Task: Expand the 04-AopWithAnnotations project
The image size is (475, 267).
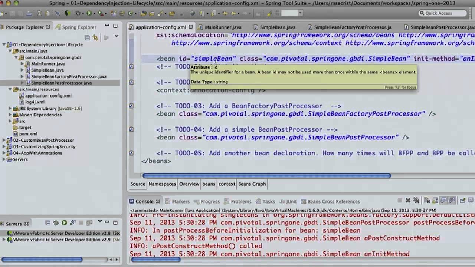Action: coord(4,153)
